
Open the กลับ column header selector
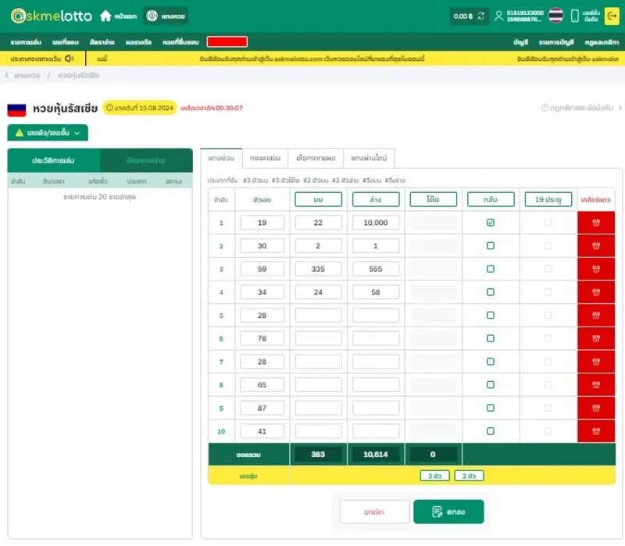[491, 199]
